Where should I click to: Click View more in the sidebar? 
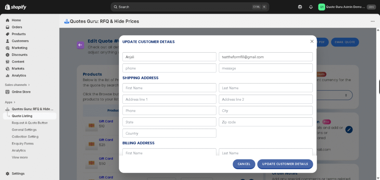pos(20,157)
